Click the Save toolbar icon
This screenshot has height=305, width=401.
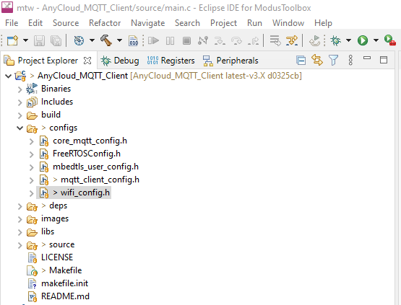pyautogui.click(x=39, y=40)
